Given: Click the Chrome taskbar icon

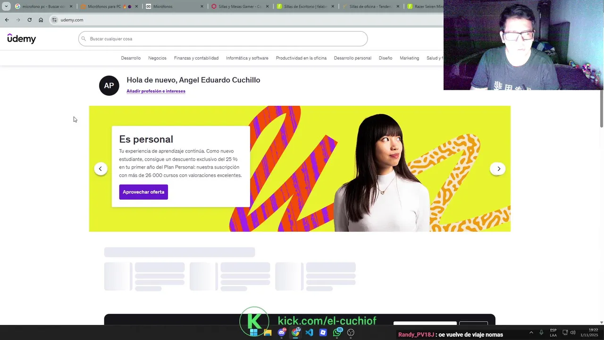Looking at the screenshot, I should tap(295, 332).
